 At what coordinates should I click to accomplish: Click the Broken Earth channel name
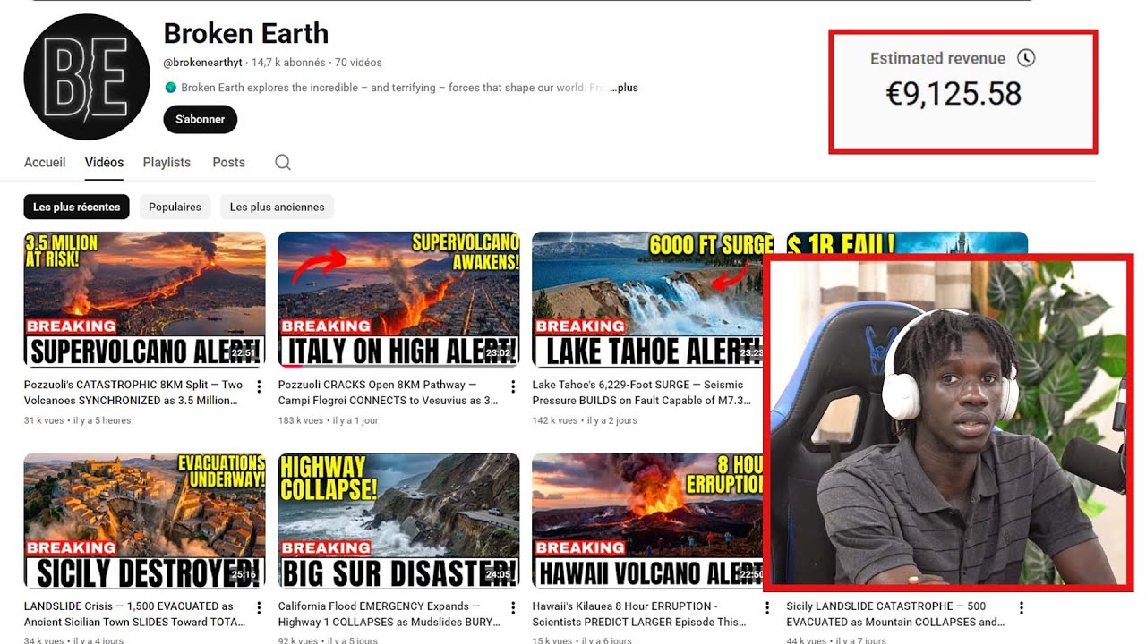pyautogui.click(x=246, y=34)
